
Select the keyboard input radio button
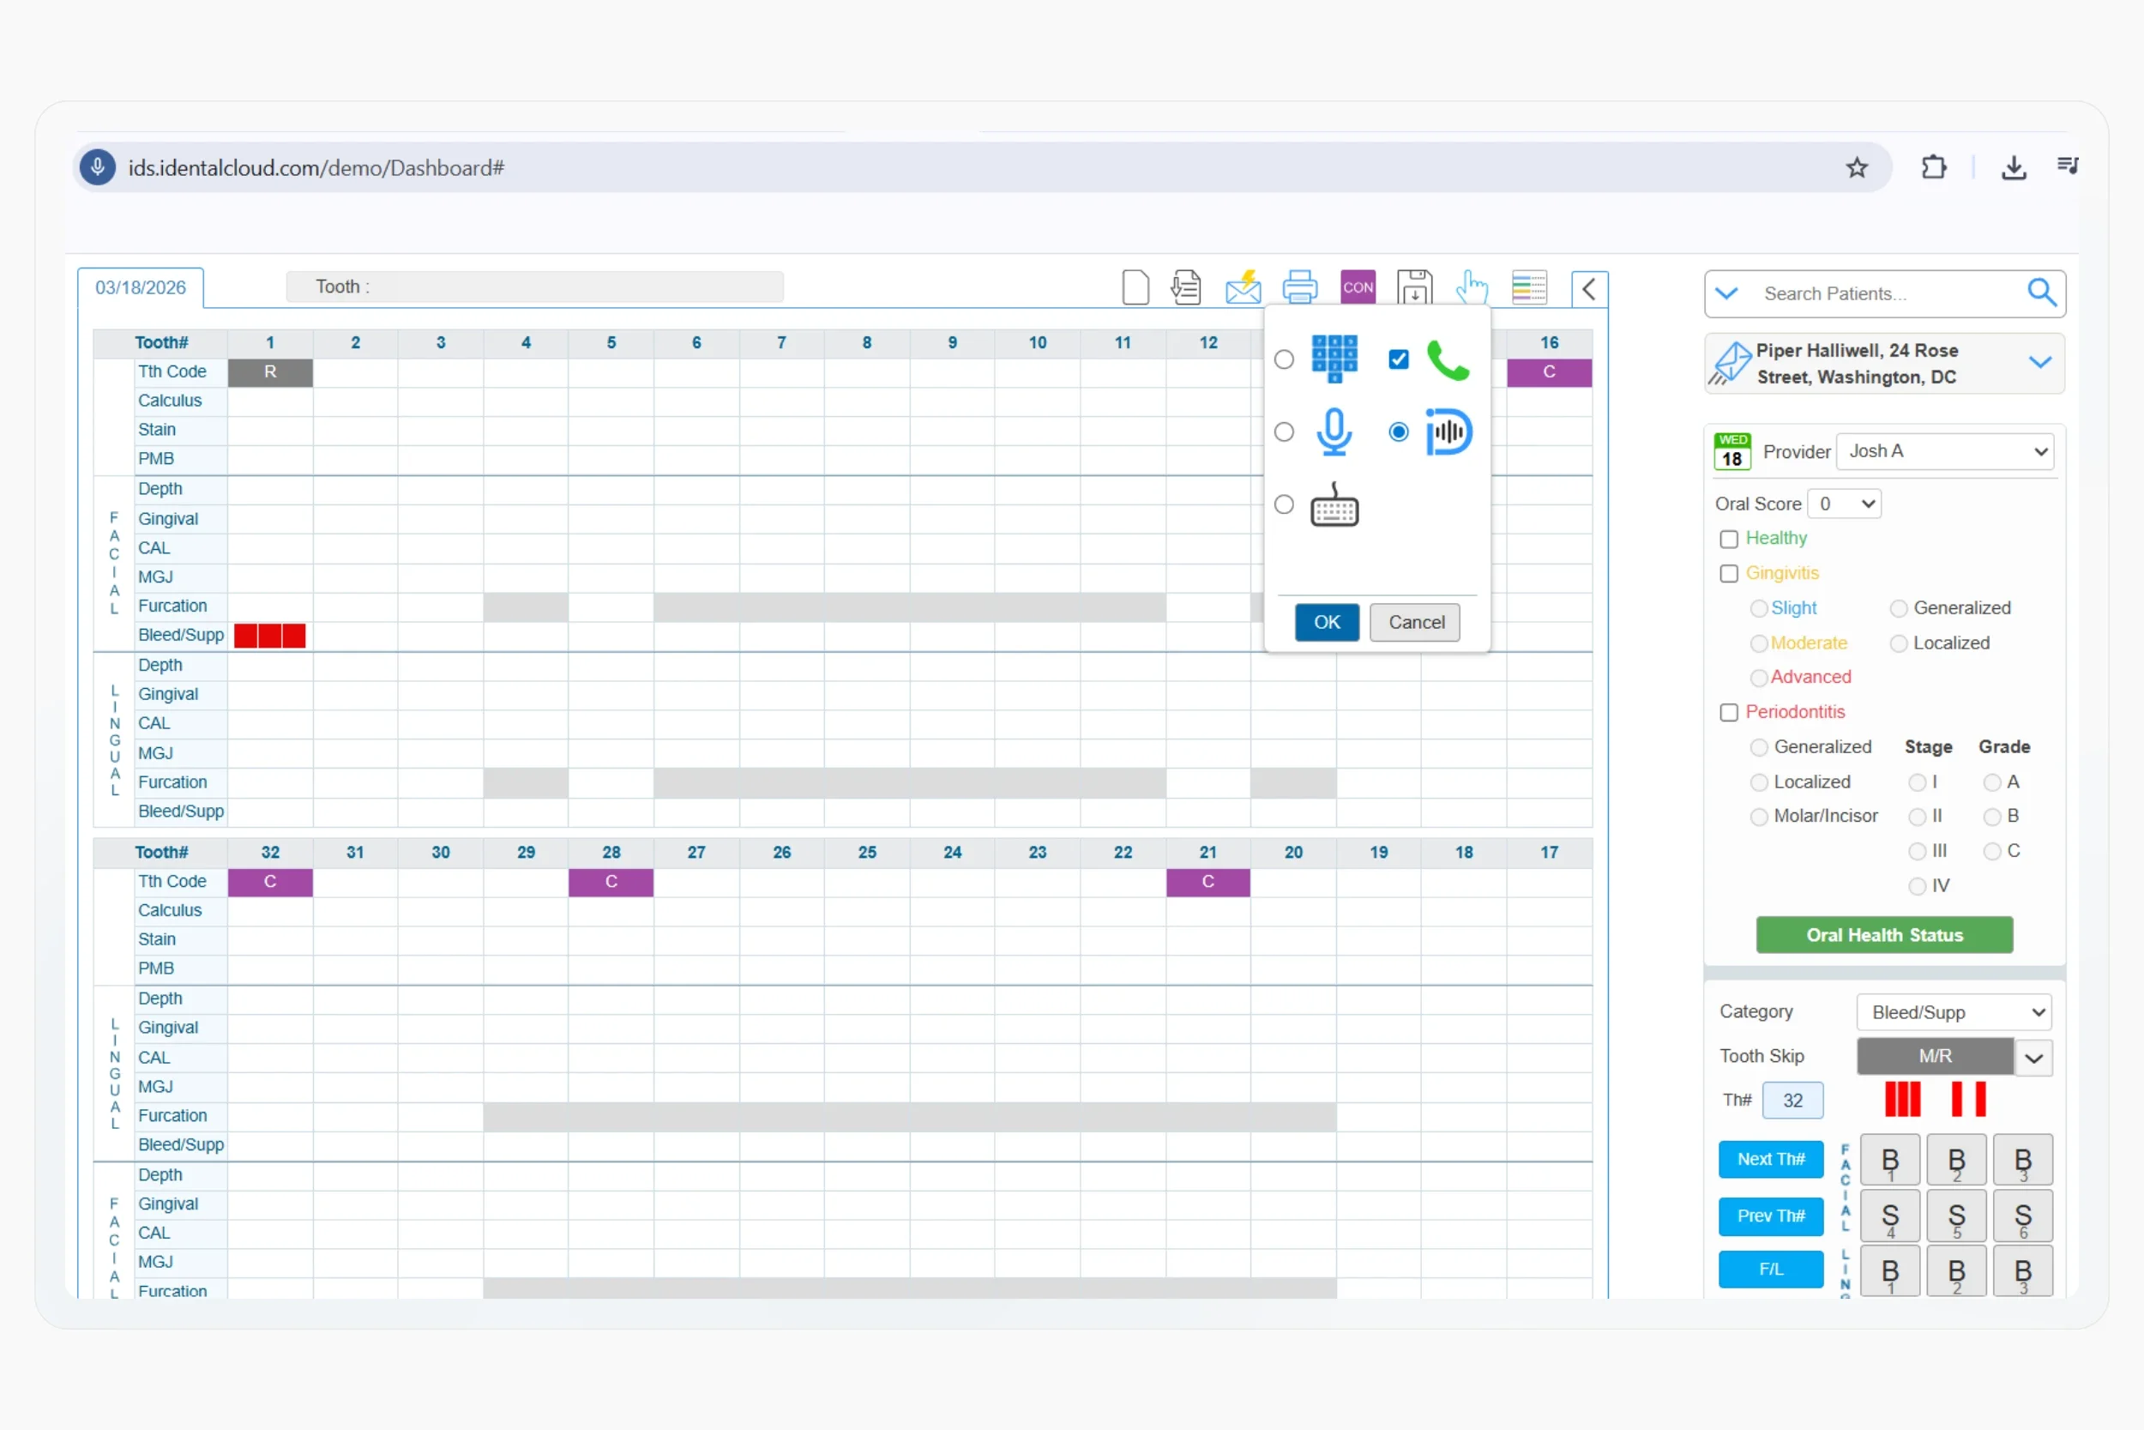[1284, 504]
